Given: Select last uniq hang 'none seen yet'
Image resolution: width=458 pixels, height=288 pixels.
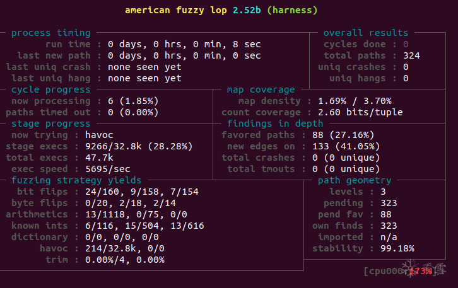Looking at the screenshot, I should tap(144, 79).
